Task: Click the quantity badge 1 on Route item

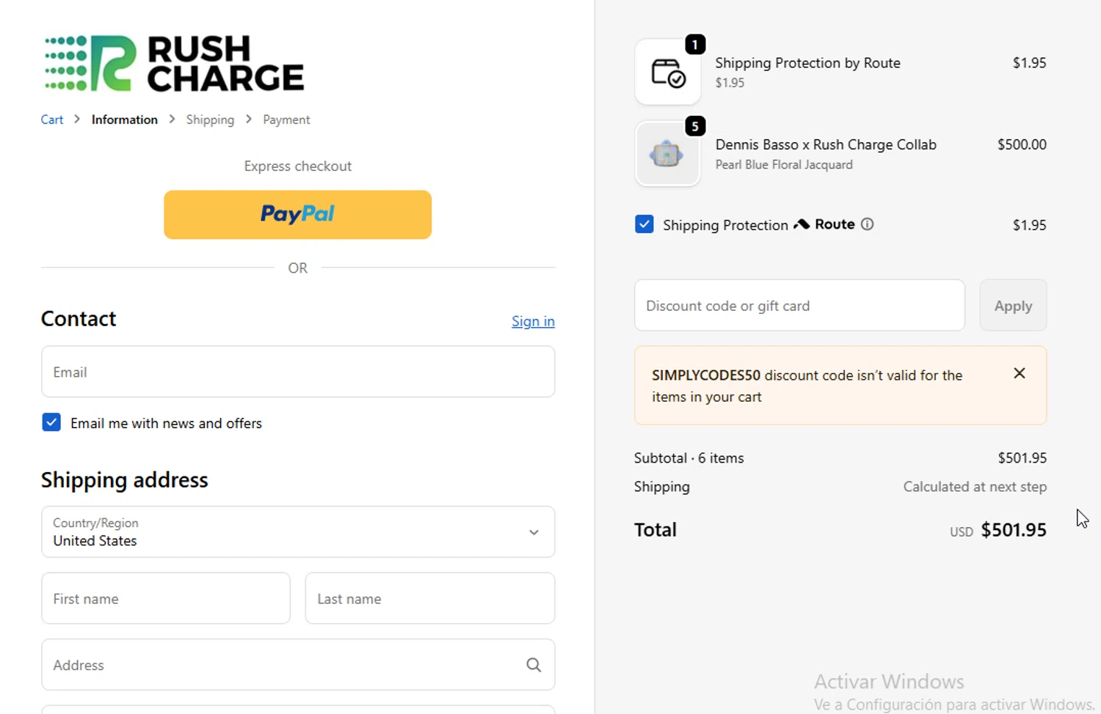Action: (695, 45)
